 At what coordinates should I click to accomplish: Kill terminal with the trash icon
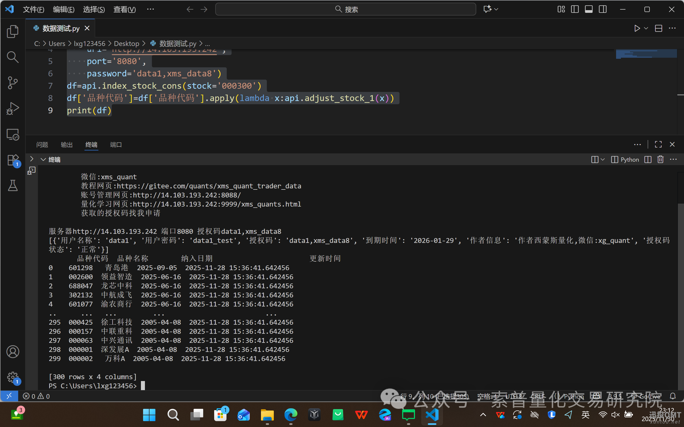(660, 160)
